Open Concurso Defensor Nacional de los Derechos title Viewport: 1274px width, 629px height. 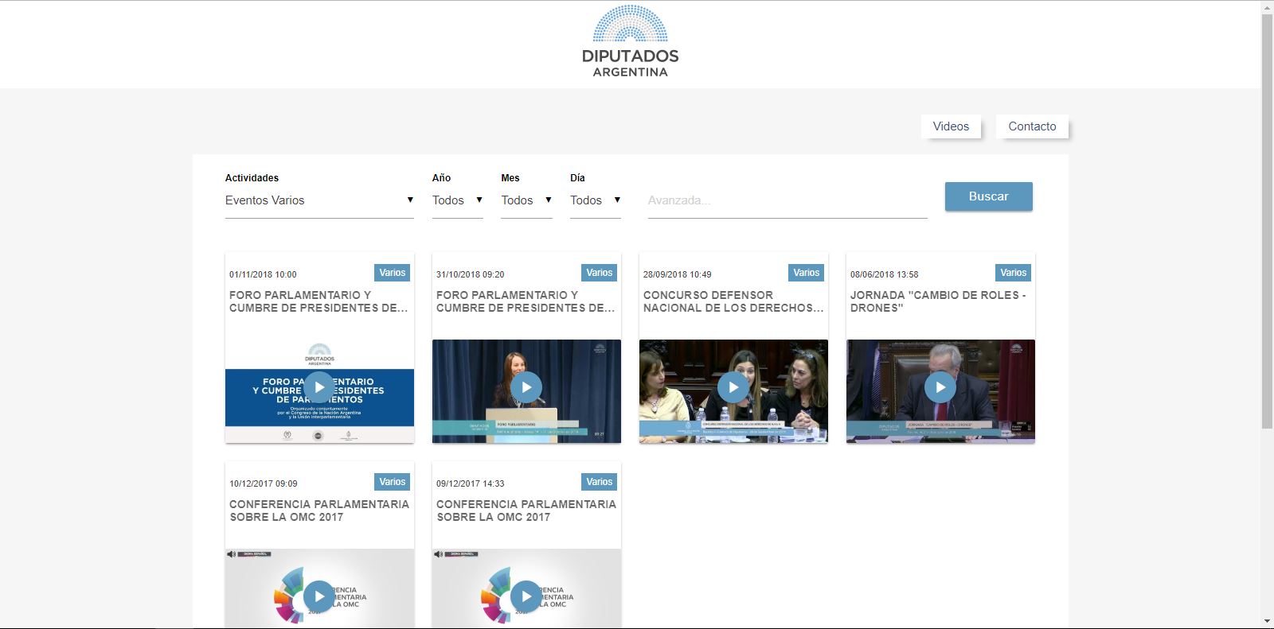733,301
